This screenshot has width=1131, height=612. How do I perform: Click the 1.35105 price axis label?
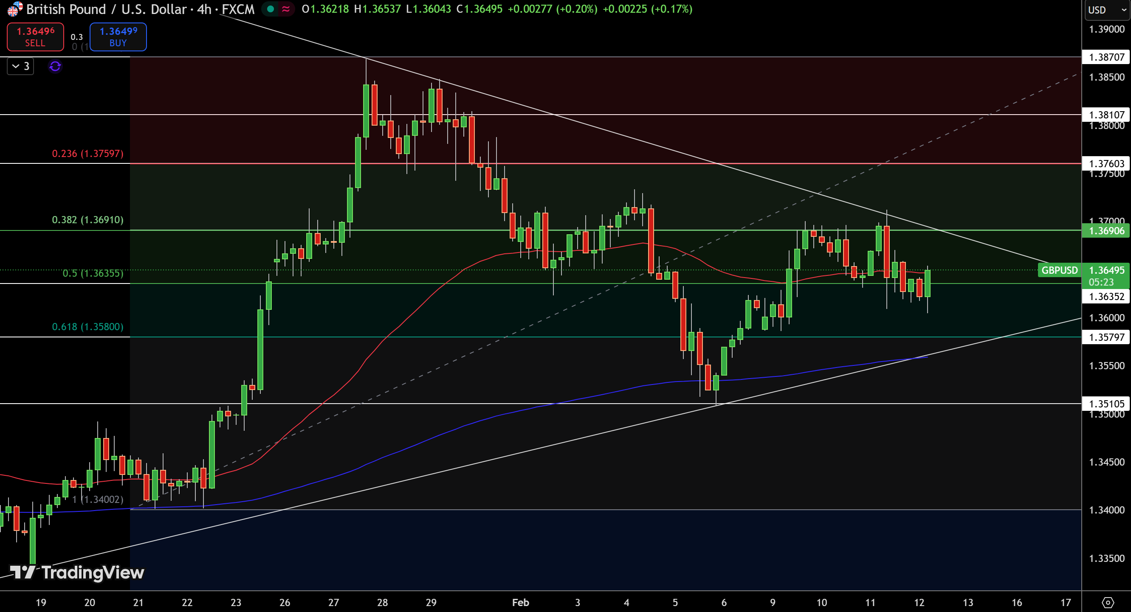point(1106,404)
